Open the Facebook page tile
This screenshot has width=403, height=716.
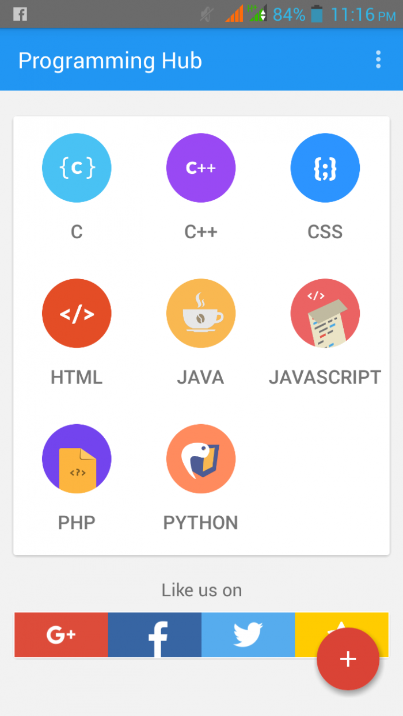click(155, 635)
